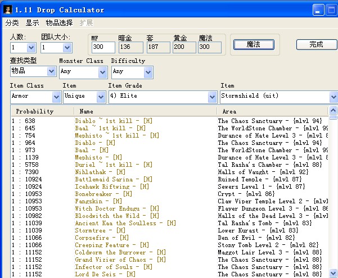Click the Den of Evil area cell
Viewport: 338px width, 278px height.
(x=256, y=238)
